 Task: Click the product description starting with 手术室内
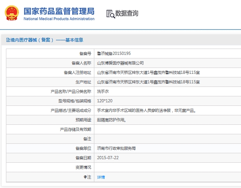[147, 111]
